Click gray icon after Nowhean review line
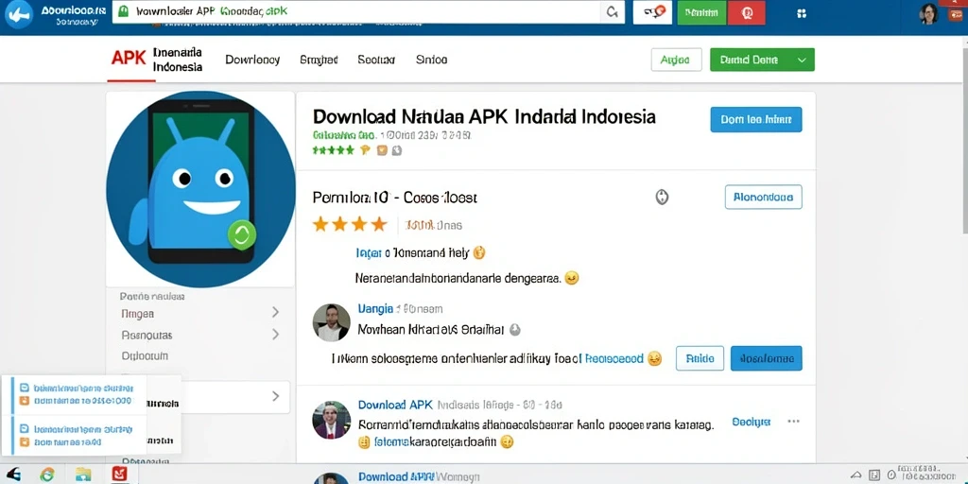968x484 pixels. [x=515, y=330]
